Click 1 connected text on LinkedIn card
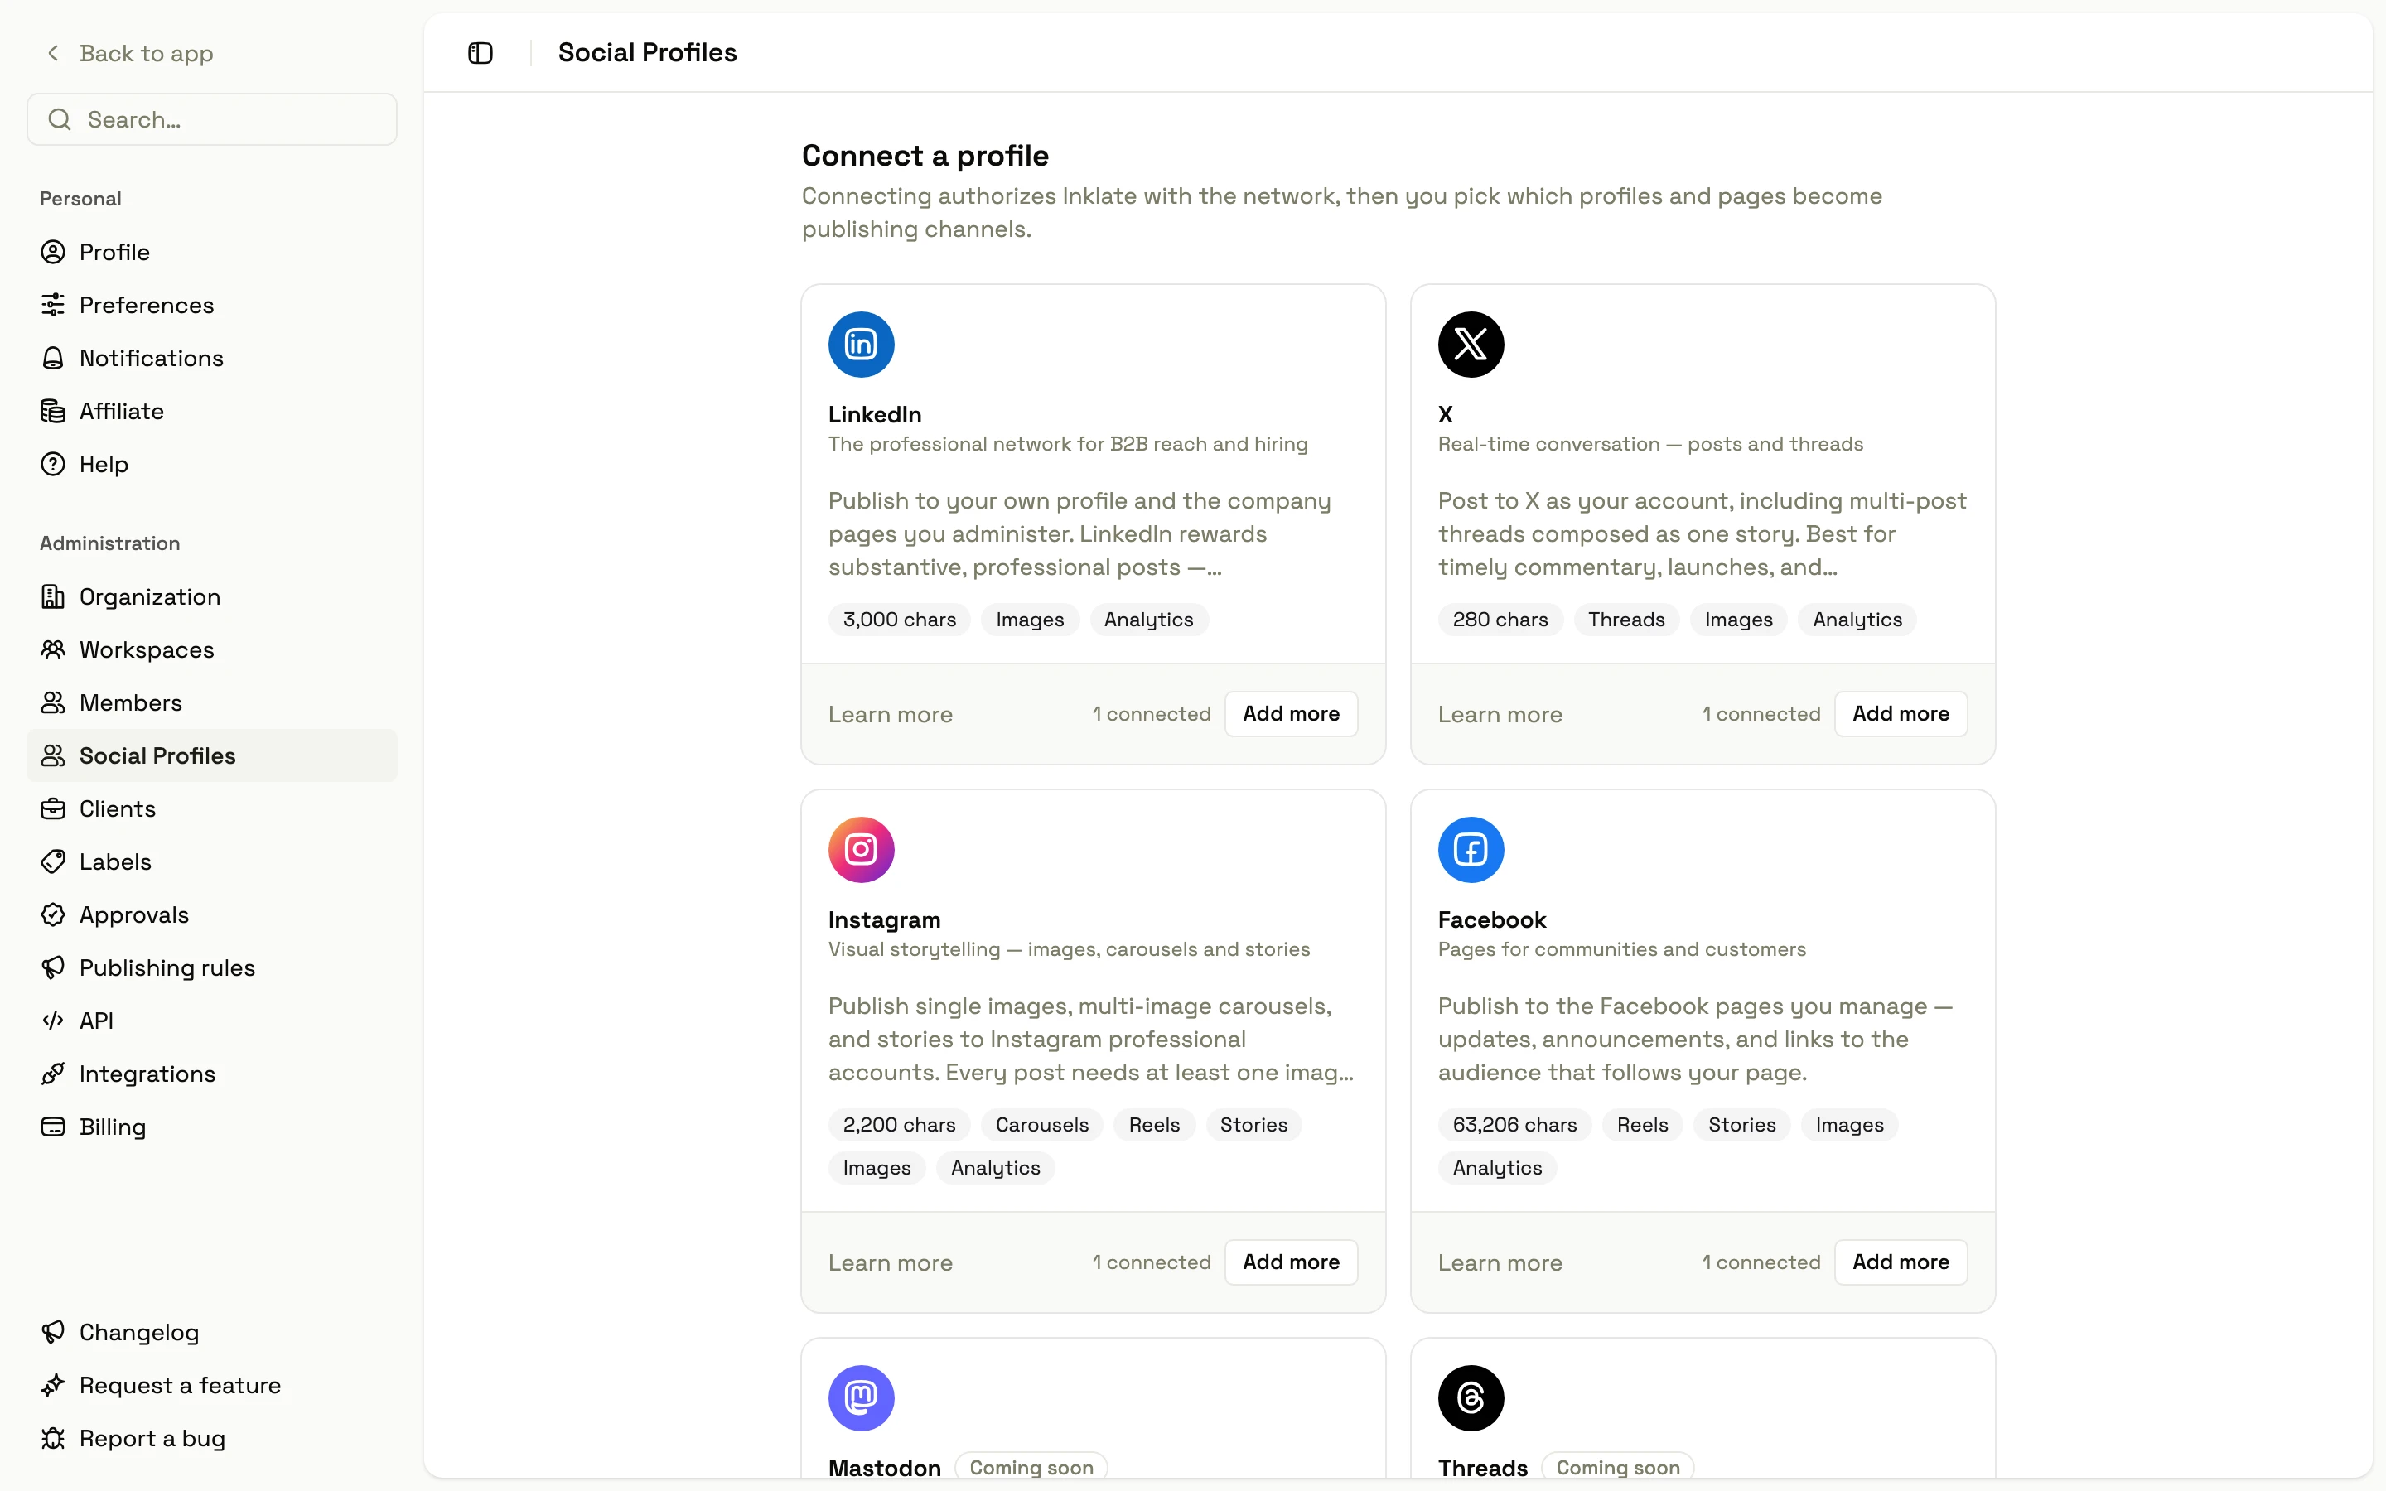2386x1491 pixels. (x=1152, y=714)
